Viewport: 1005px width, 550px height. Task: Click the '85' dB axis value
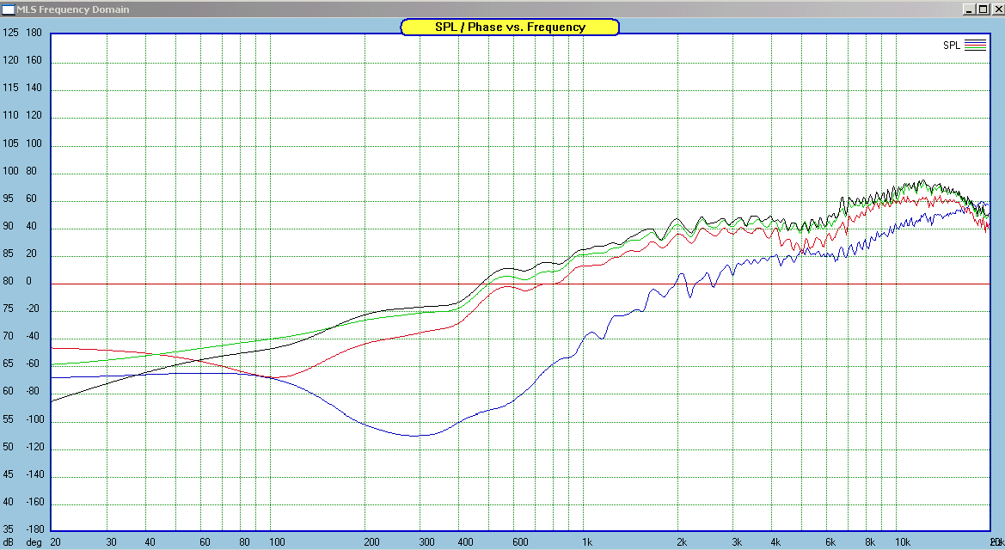point(9,254)
